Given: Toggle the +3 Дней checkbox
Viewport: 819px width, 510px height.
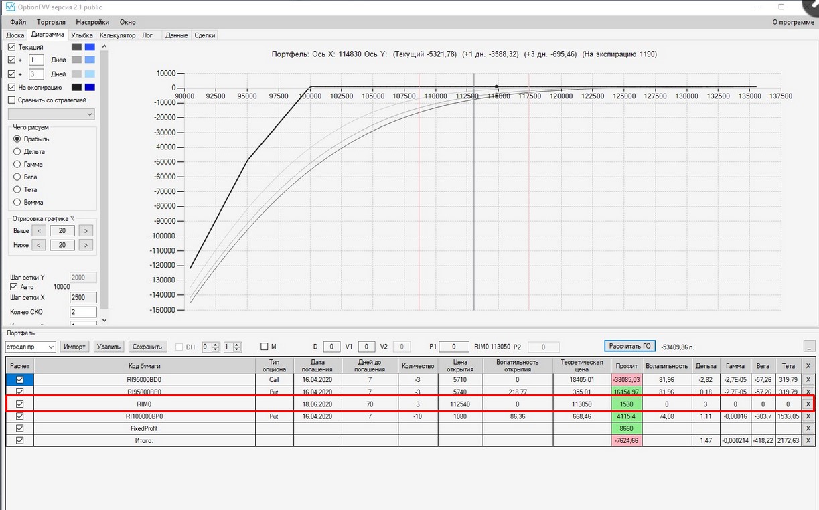Looking at the screenshot, I should 11,74.
